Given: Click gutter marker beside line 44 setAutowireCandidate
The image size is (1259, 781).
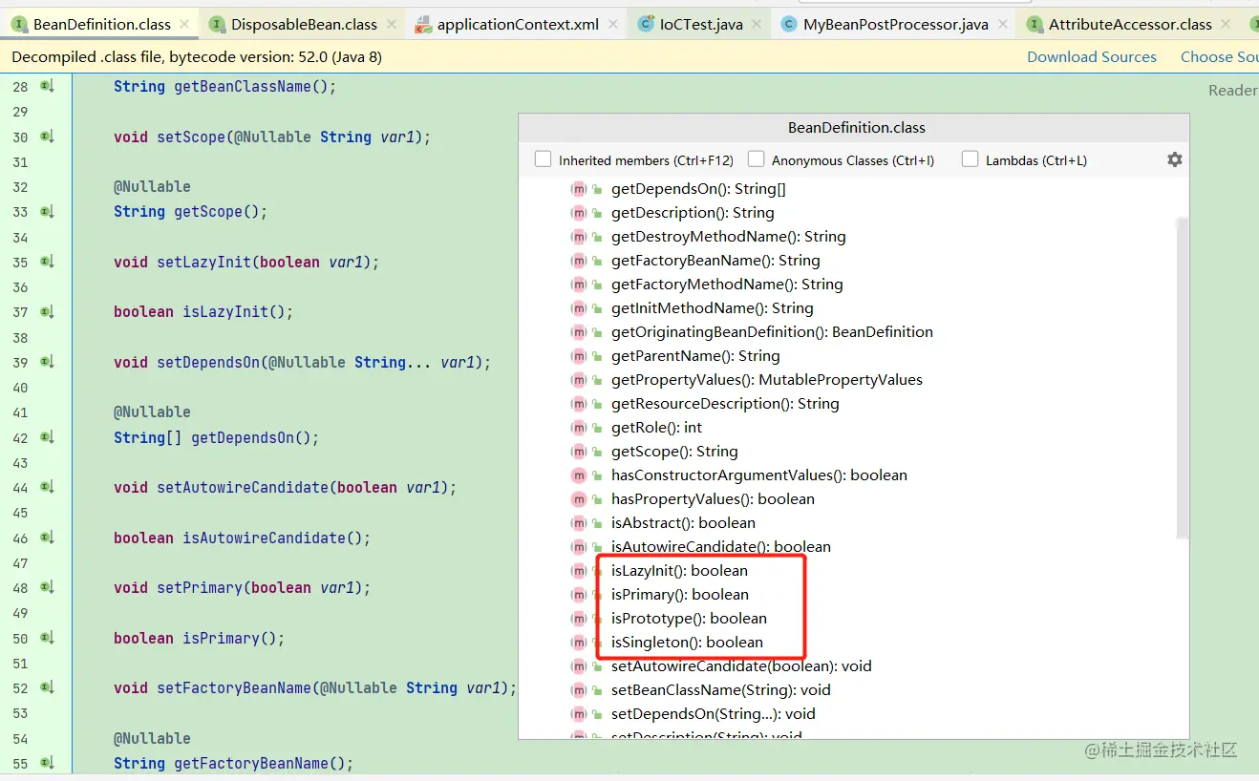Looking at the screenshot, I should pos(47,487).
